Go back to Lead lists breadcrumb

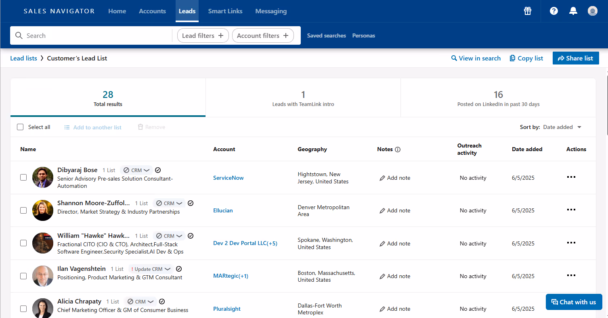(x=23, y=58)
